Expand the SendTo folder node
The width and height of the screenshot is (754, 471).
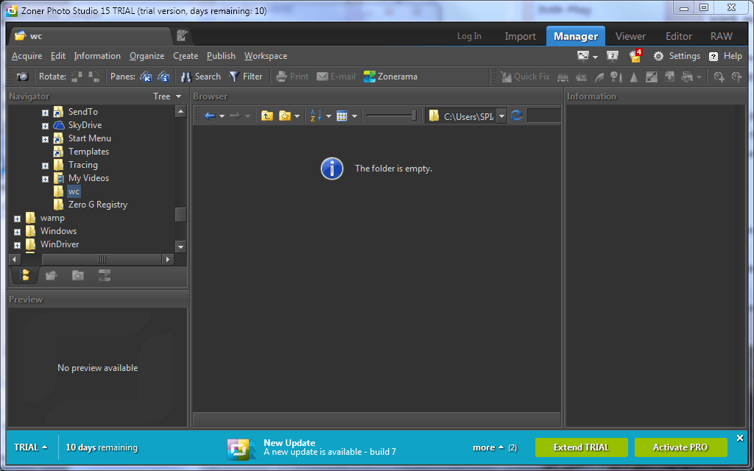[x=45, y=113]
